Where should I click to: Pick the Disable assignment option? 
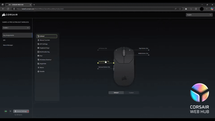pyautogui.click(x=42, y=72)
